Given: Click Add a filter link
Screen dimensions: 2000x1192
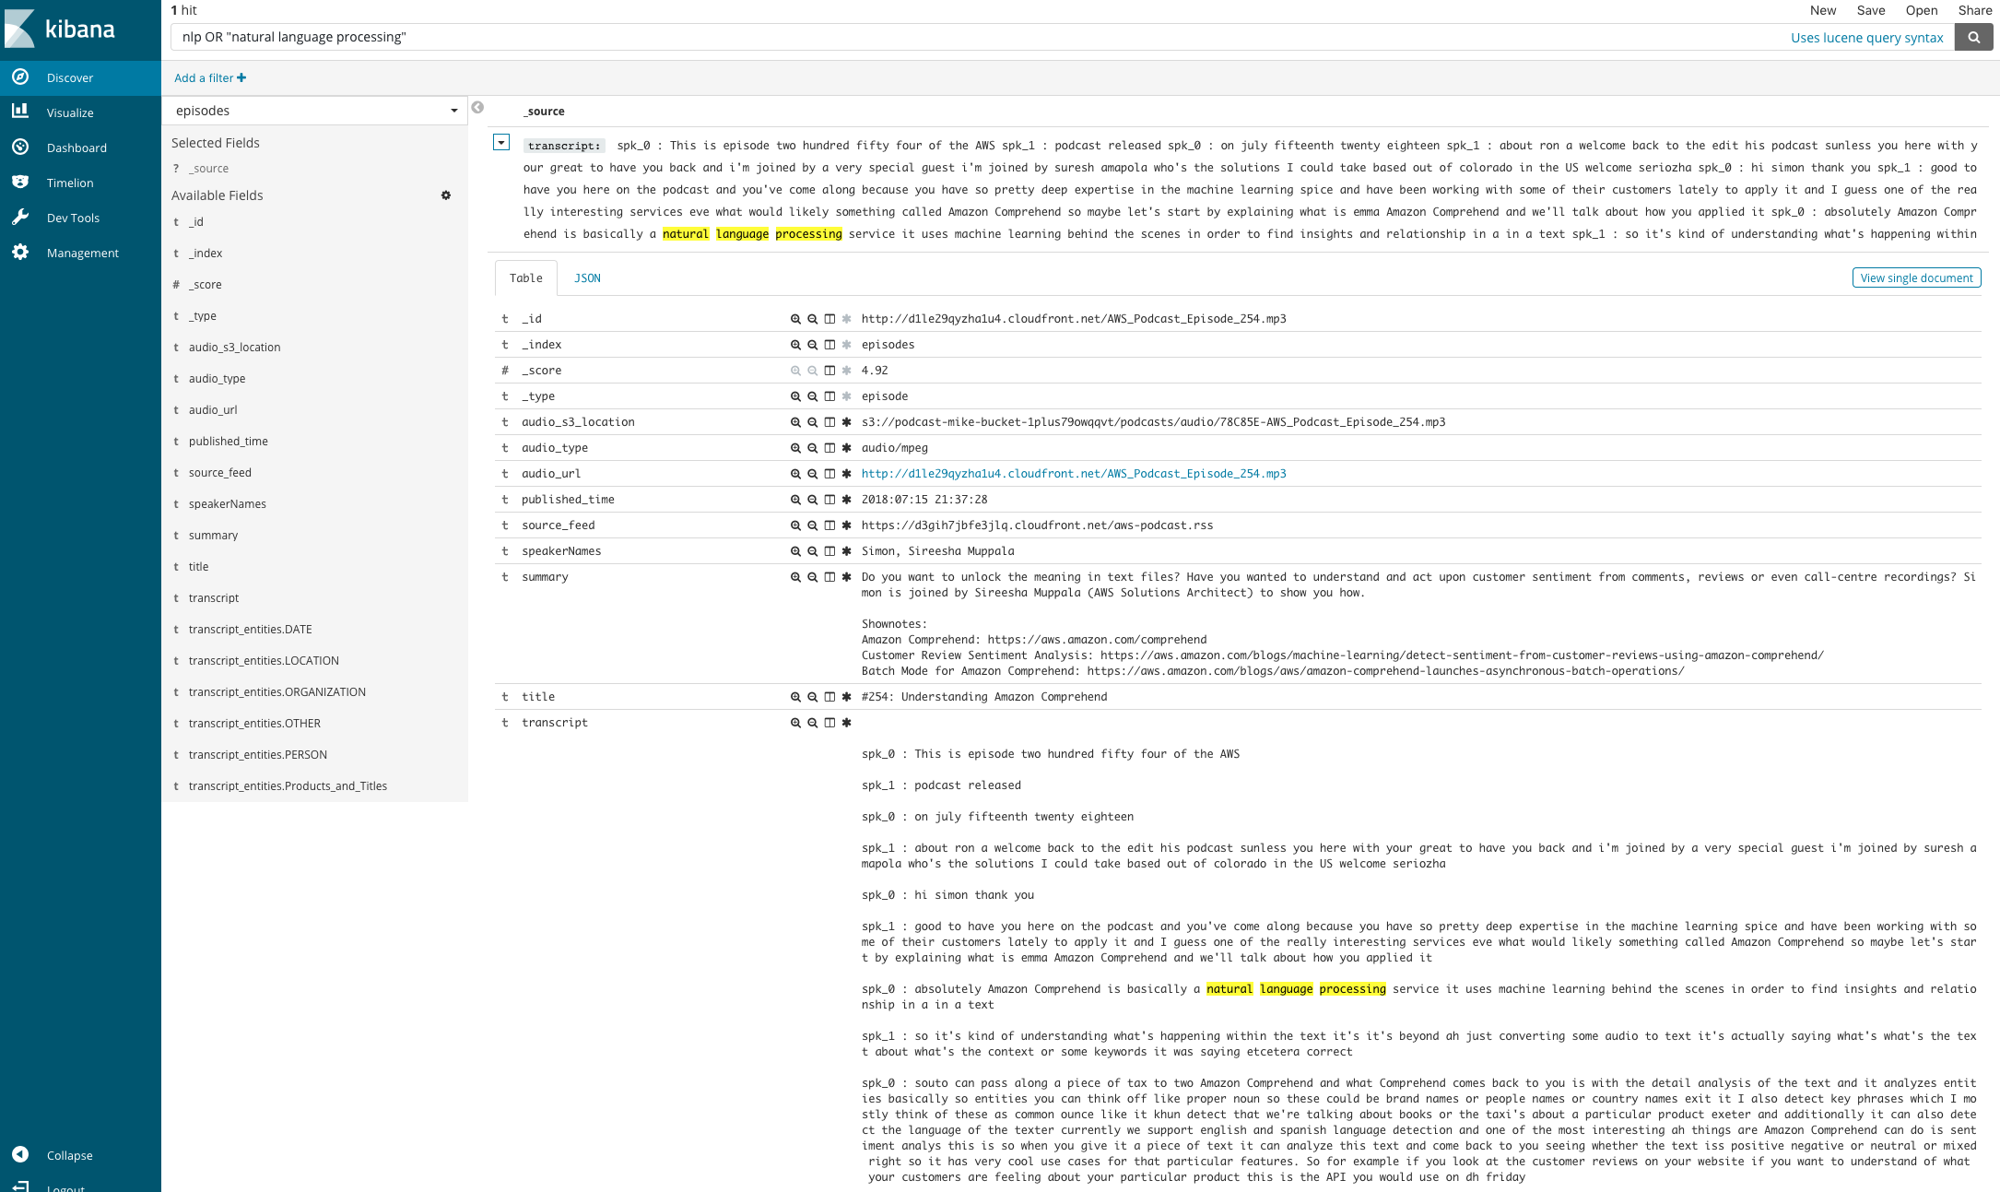Looking at the screenshot, I should (210, 78).
